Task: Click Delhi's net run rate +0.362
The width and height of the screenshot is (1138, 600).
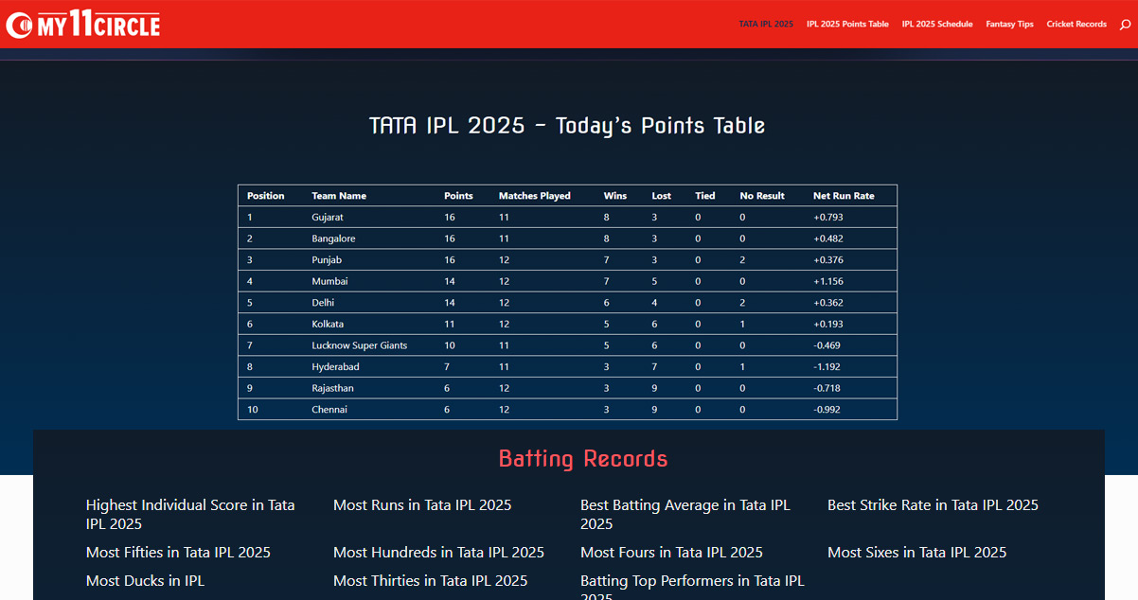Action: (x=828, y=303)
